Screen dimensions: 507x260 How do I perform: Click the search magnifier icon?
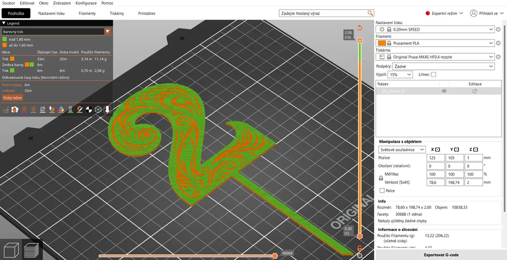370,13
